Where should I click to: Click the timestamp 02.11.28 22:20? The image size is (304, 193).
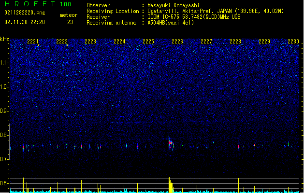(x=25, y=22)
